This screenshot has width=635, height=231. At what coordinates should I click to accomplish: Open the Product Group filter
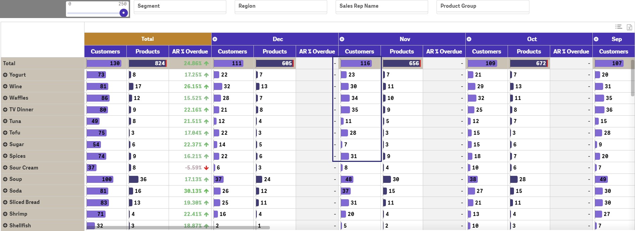[x=483, y=6]
